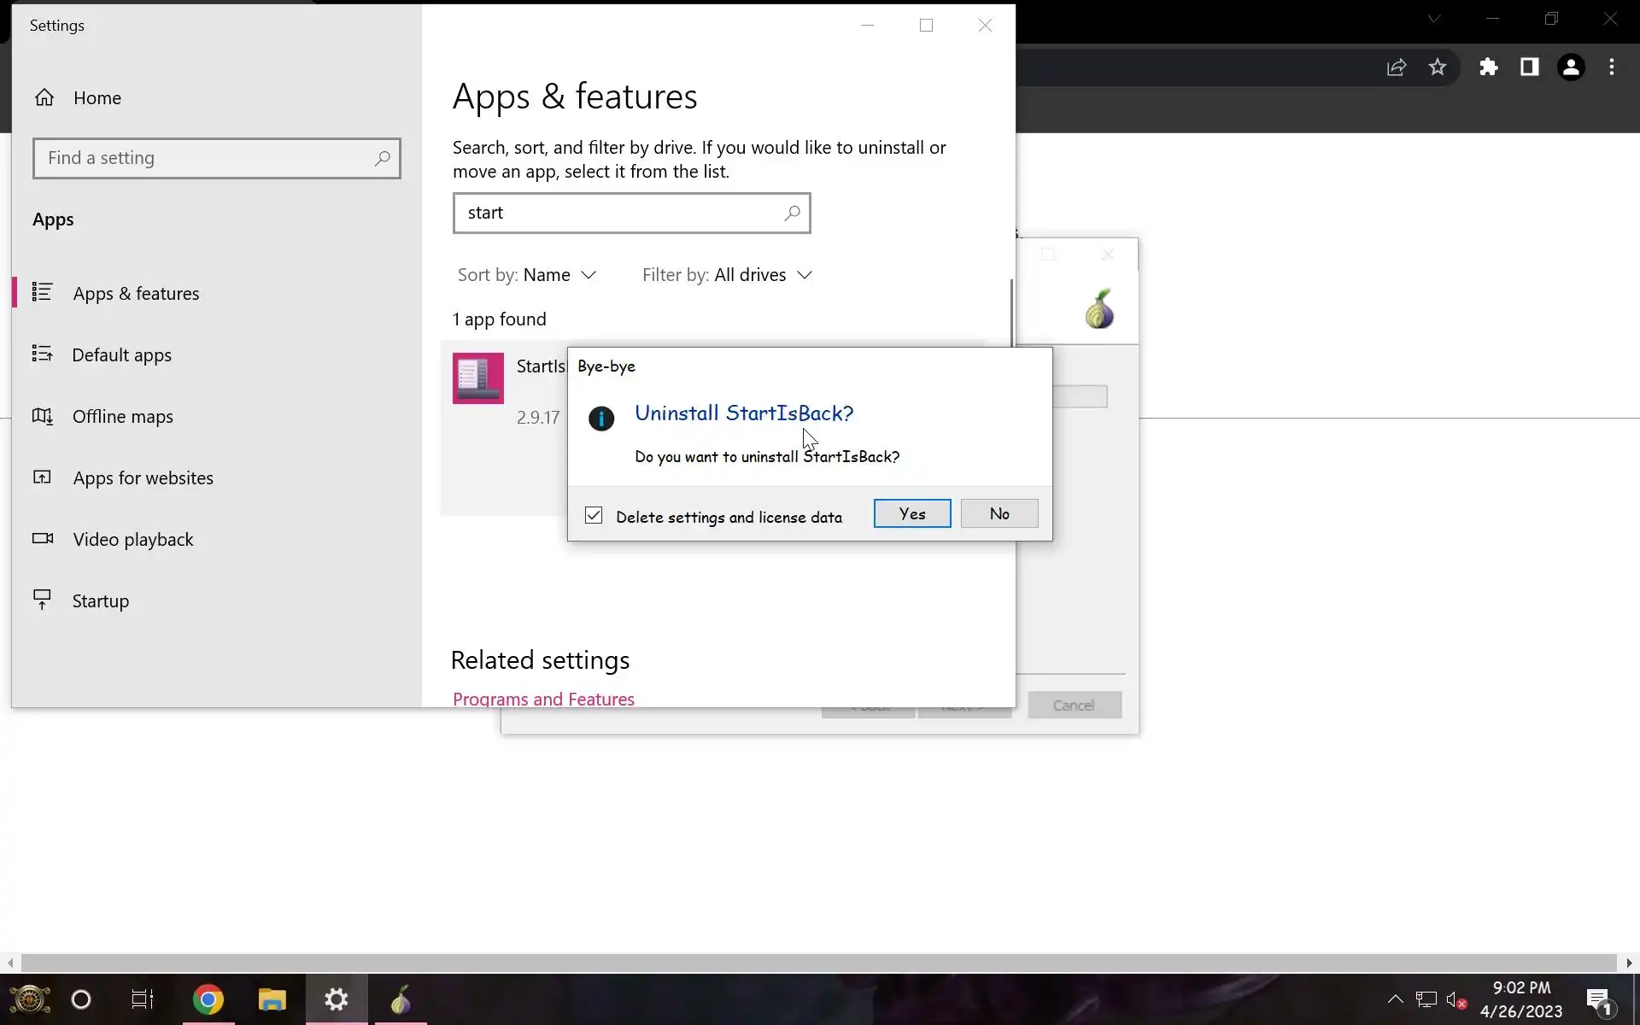Expand Filter by All drives dropdown
Image resolution: width=1640 pixels, height=1025 pixels.
[727, 275]
